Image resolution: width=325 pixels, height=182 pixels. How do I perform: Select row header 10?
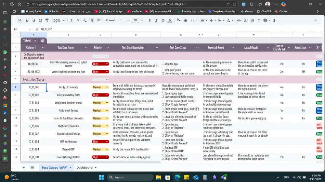pos(16,118)
